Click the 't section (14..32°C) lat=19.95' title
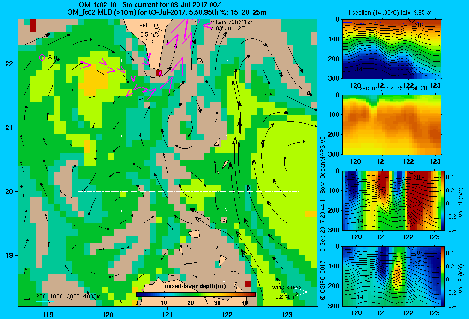 390,13
